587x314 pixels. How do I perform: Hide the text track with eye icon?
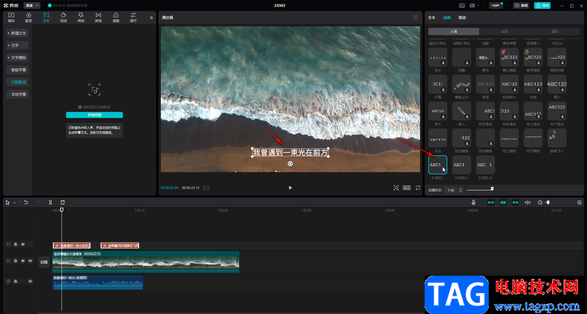(x=23, y=244)
